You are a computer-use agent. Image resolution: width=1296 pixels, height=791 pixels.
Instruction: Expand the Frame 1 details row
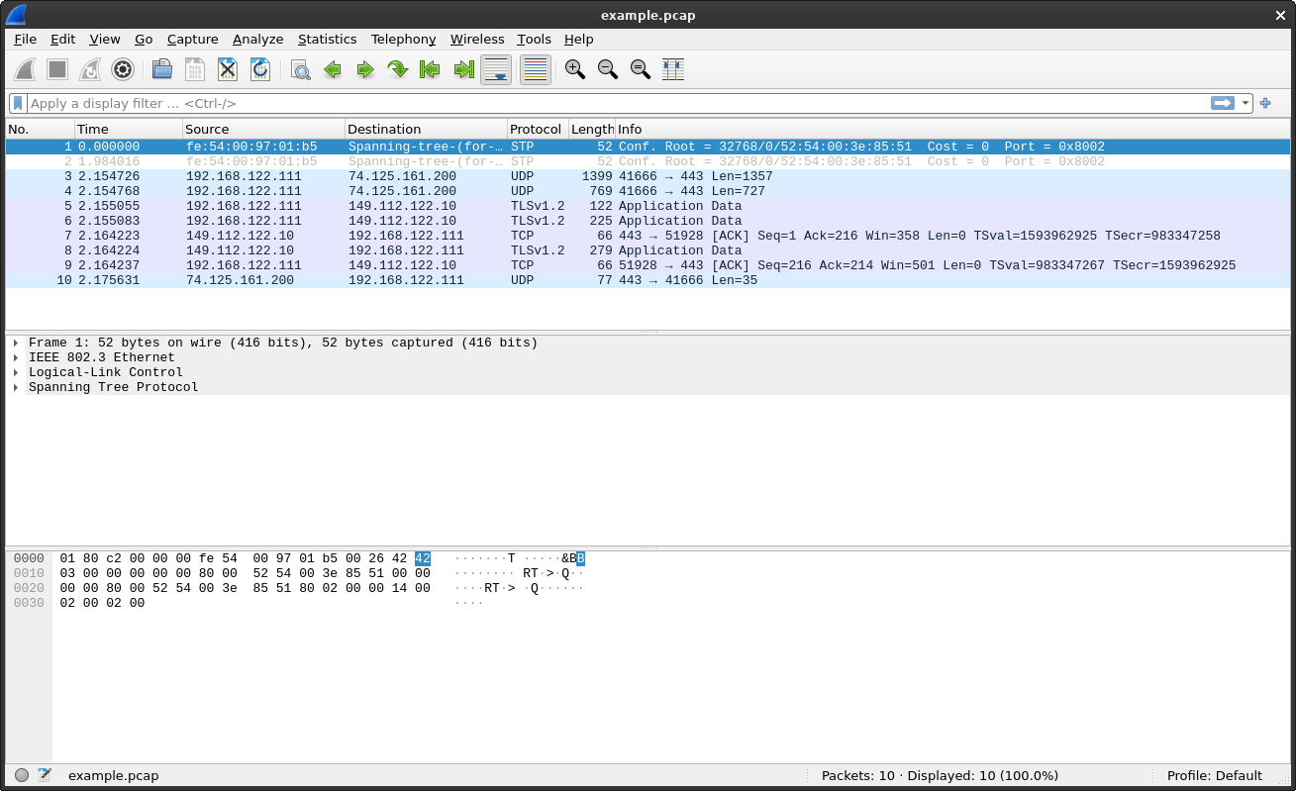pos(16,344)
